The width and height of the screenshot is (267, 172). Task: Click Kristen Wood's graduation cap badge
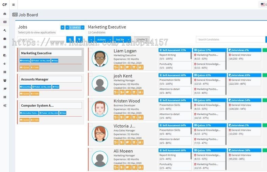point(128,117)
